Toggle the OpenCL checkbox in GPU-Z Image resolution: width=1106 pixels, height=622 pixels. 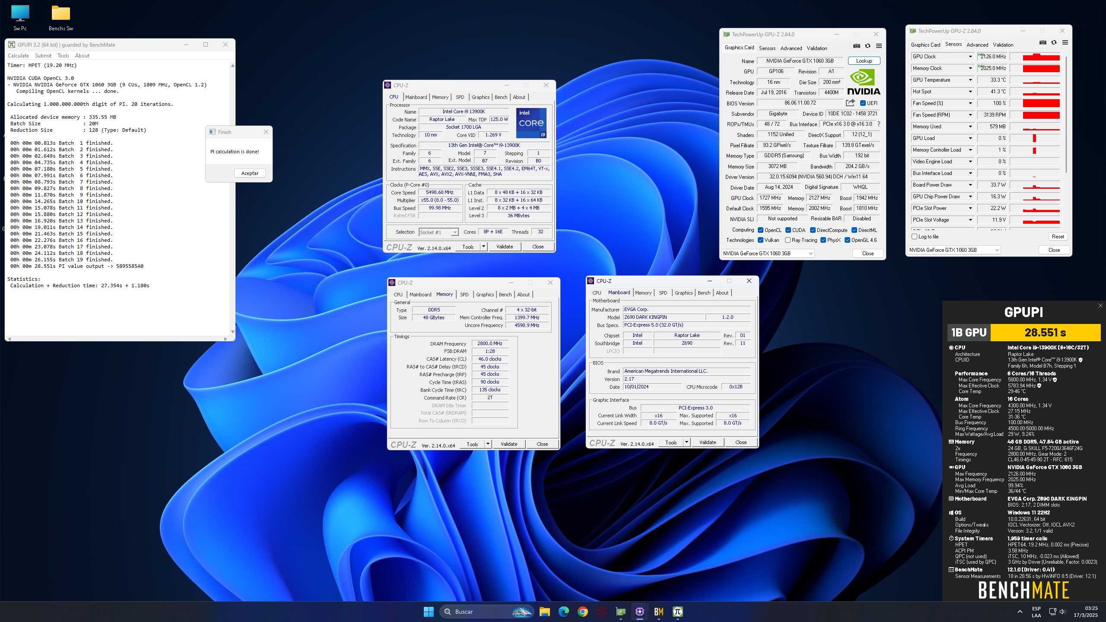pos(760,230)
